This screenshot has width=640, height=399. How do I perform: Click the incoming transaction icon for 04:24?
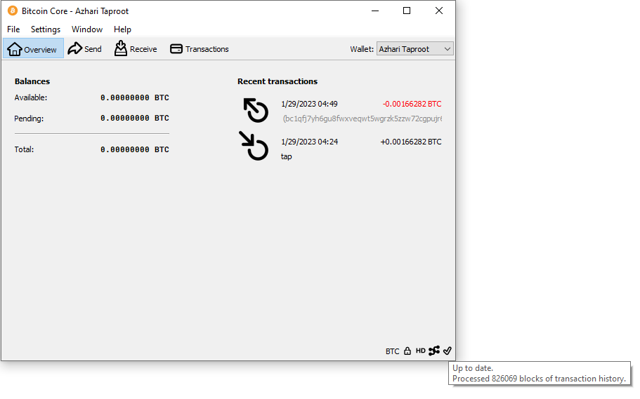tap(254, 145)
